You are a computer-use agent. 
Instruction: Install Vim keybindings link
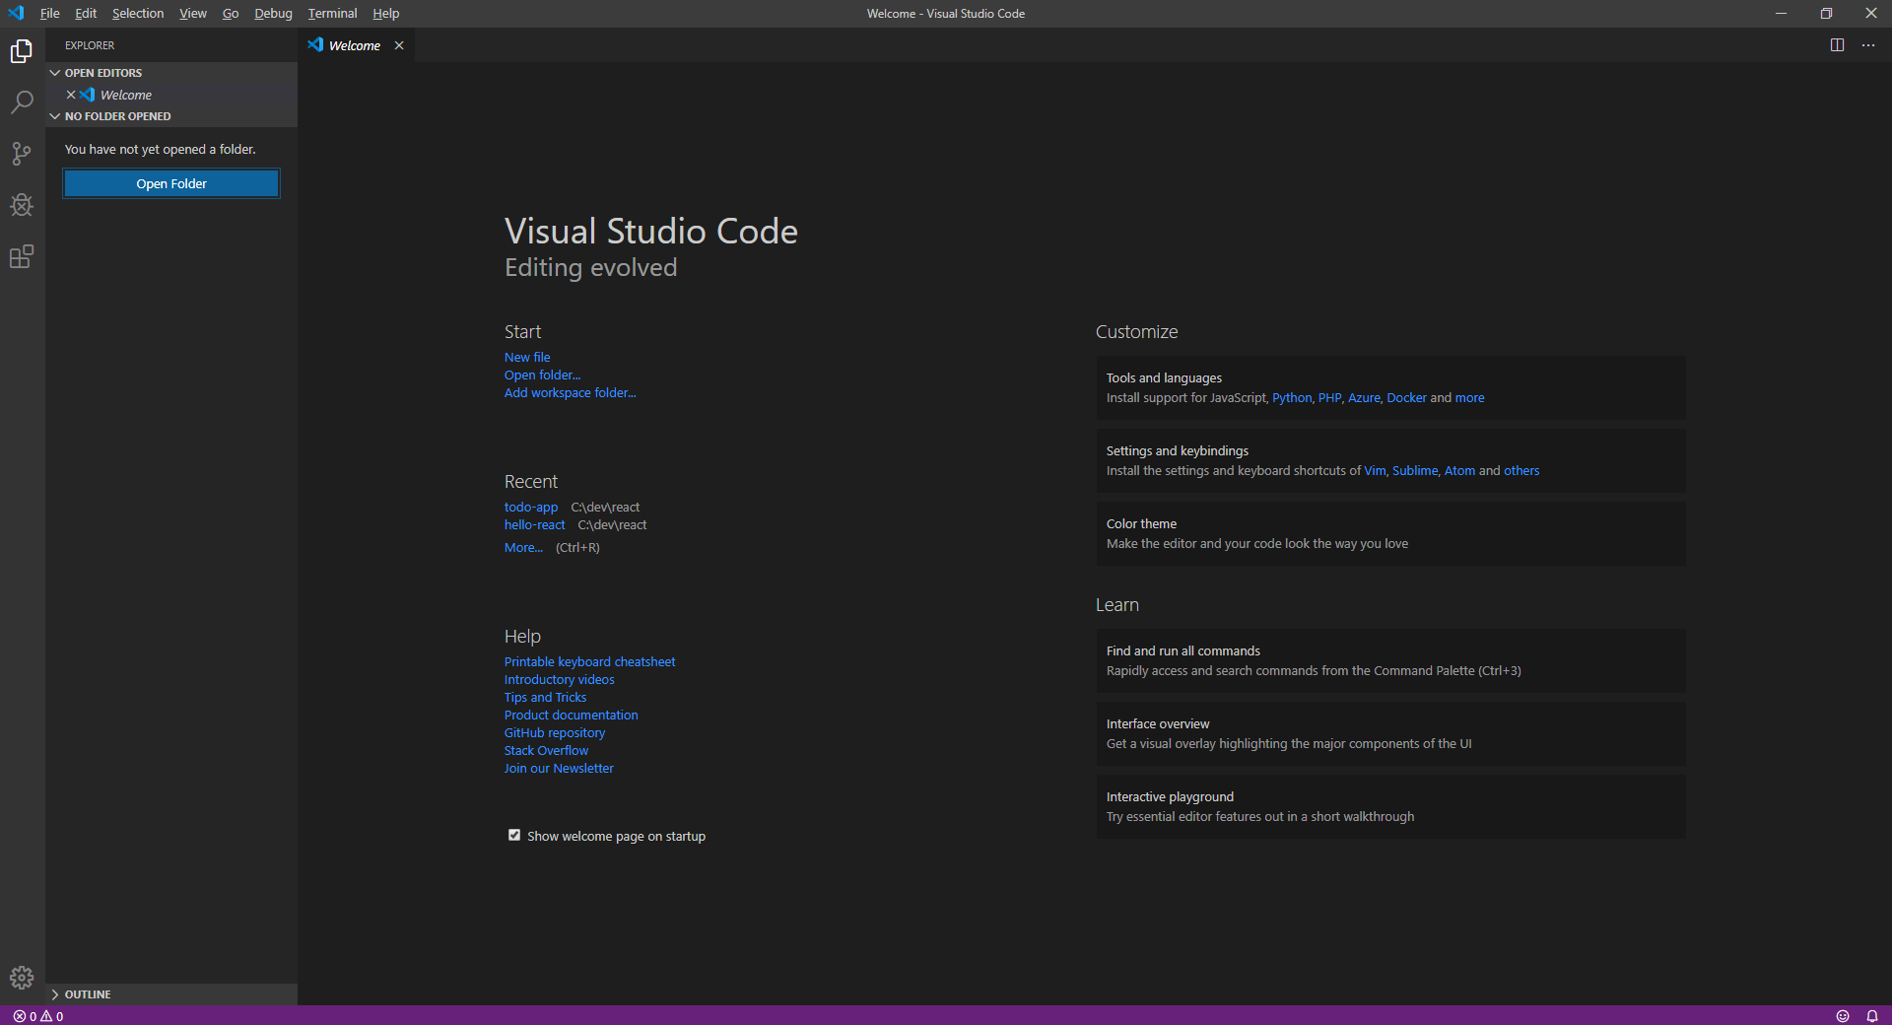[x=1375, y=470]
